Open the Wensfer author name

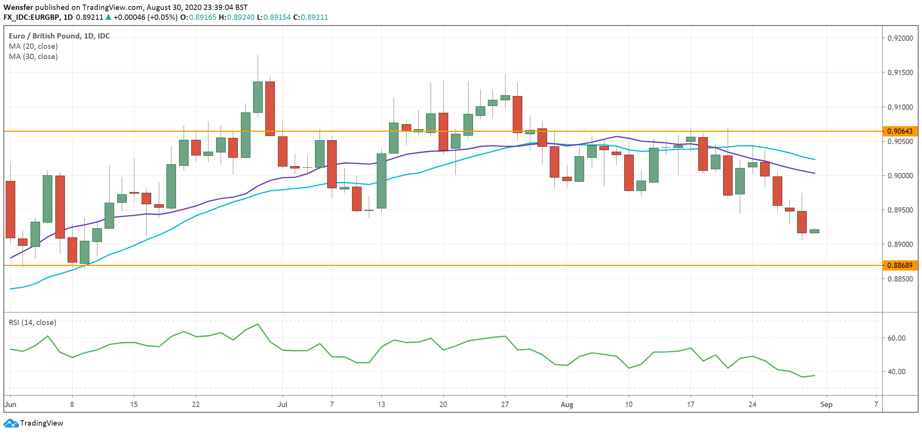[x=18, y=7]
